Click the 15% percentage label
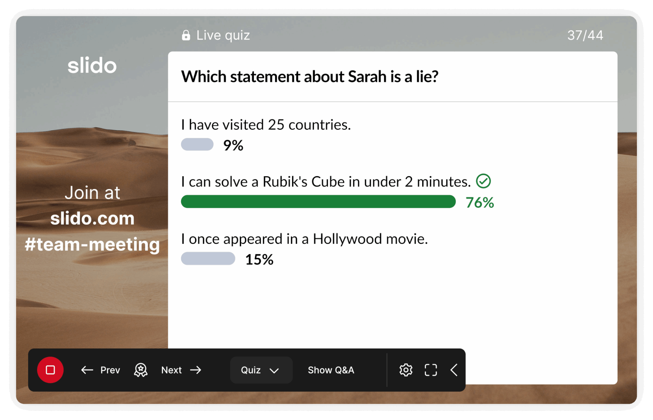 click(259, 259)
